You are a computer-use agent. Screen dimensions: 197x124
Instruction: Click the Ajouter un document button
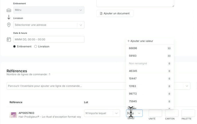(115, 13)
